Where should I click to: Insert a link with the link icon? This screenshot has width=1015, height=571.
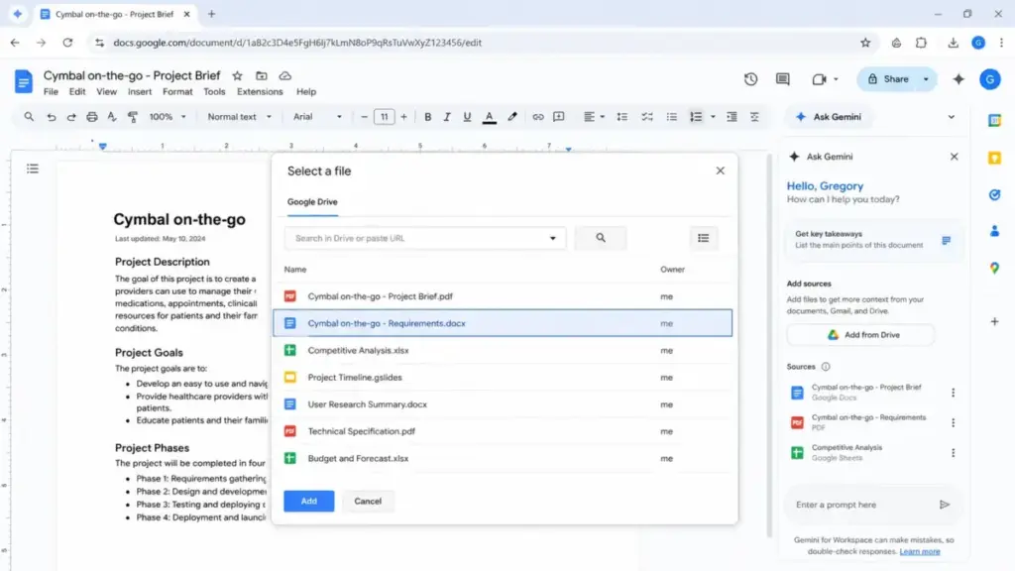pyautogui.click(x=538, y=117)
